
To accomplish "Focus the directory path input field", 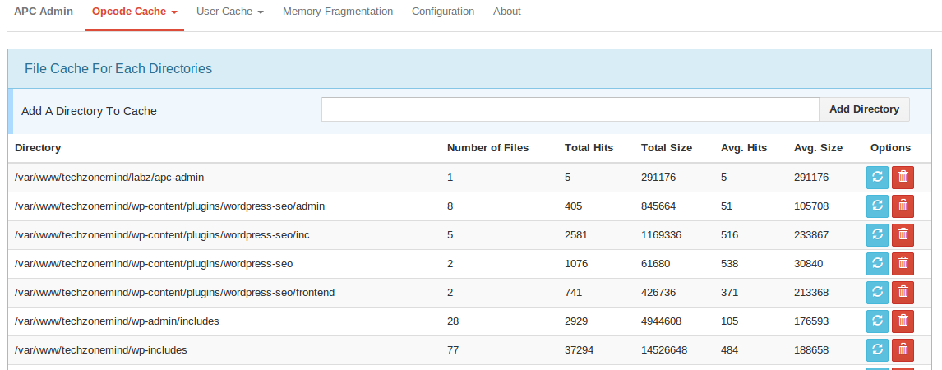I will [570, 109].
